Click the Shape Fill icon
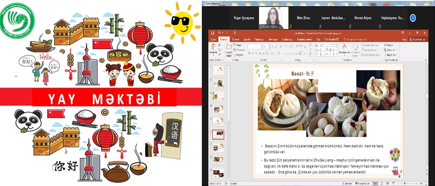The image size is (435, 186). click(x=362, y=45)
